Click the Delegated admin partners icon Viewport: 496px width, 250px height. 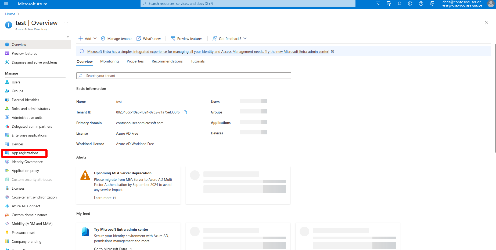[7, 126]
